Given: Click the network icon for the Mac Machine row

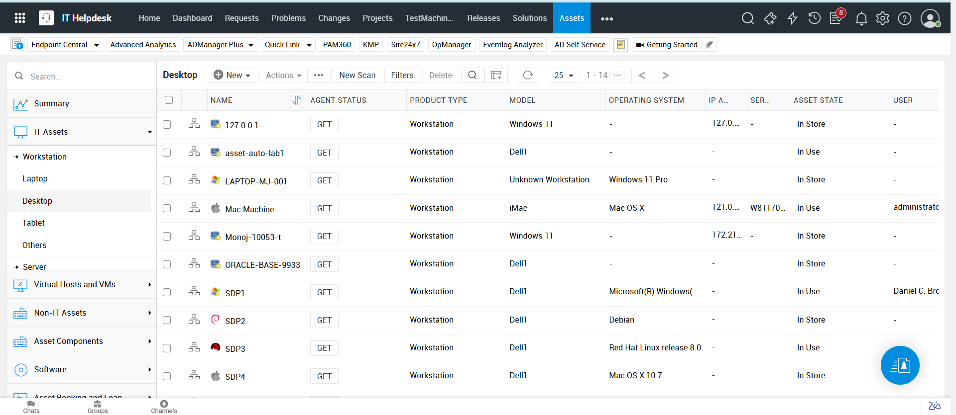Looking at the screenshot, I should point(194,208).
